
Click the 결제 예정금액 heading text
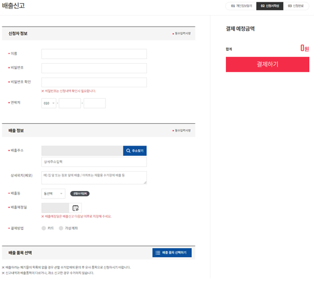click(x=240, y=29)
